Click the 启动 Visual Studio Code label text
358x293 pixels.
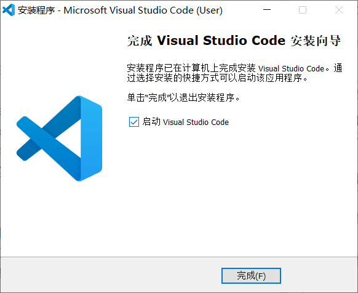[185, 122]
